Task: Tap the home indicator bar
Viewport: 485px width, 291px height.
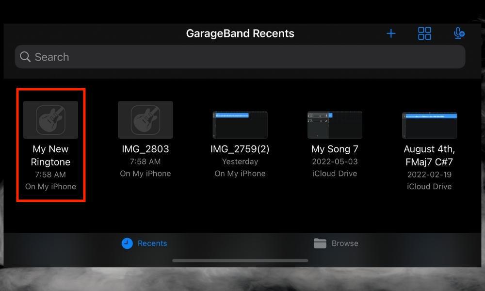Action: coord(240,260)
